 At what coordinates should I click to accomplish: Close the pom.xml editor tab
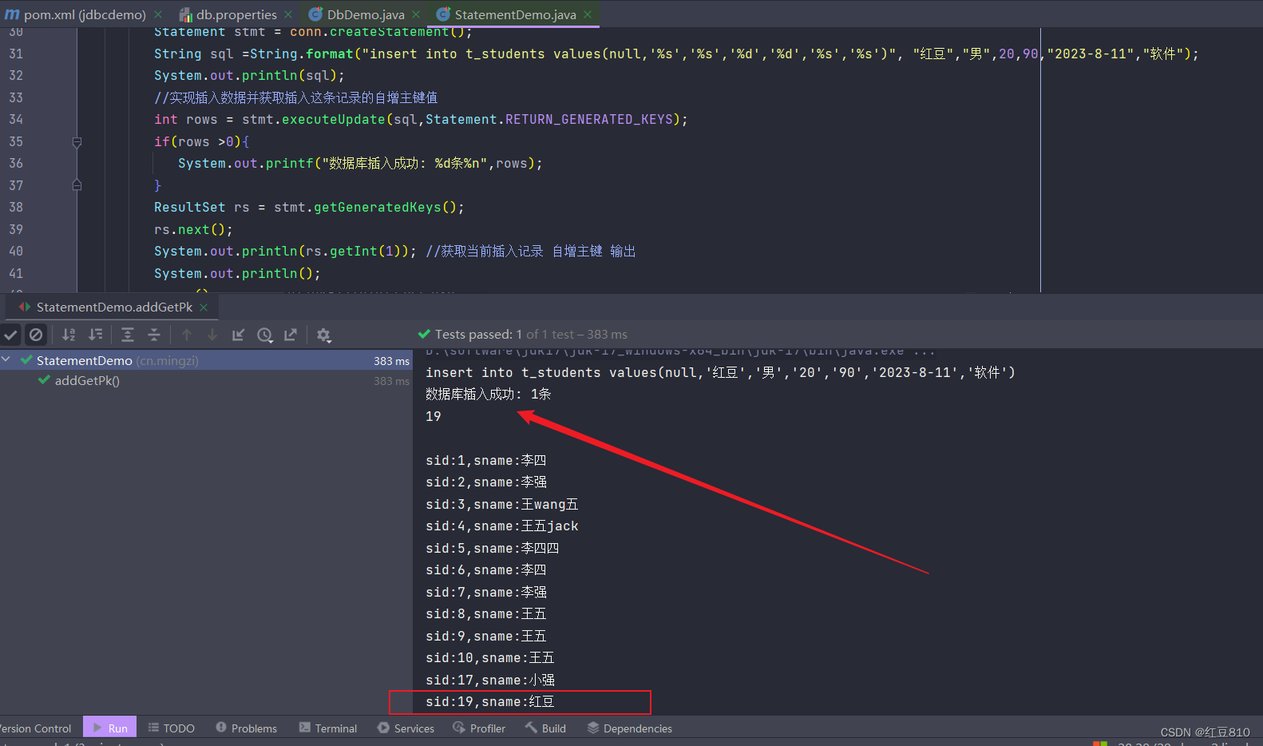click(x=158, y=14)
